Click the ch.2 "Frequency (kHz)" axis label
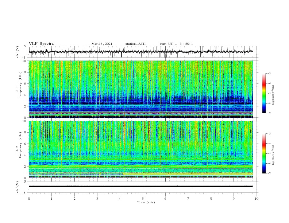This screenshot has height=223, width=289. tap(20, 145)
